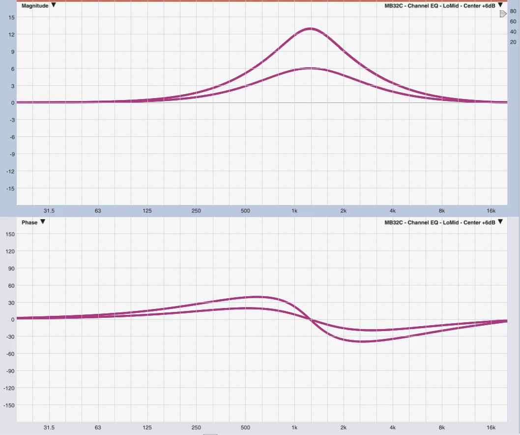Viewport: 520px width, 435px height.
Task: Click the upper phase curve's positive peak
Action: pos(257,297)
